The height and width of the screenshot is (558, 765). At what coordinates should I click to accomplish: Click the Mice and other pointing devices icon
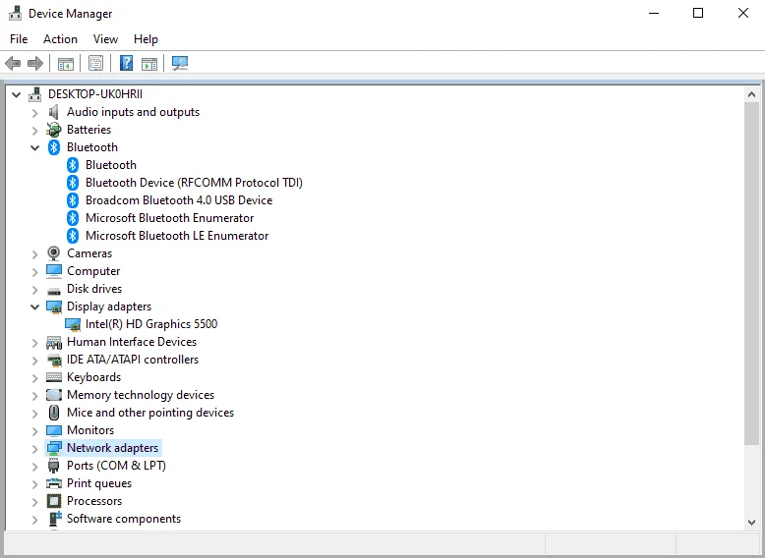coord(54,413)
